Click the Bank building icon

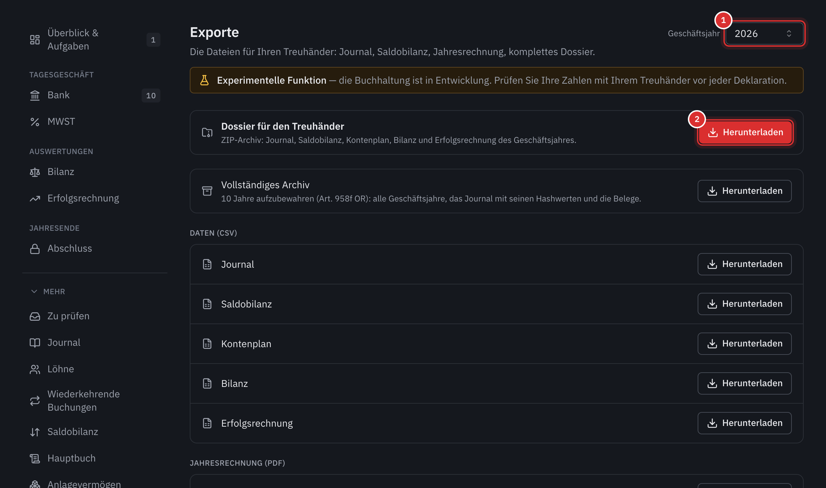[x=35, y=95]
